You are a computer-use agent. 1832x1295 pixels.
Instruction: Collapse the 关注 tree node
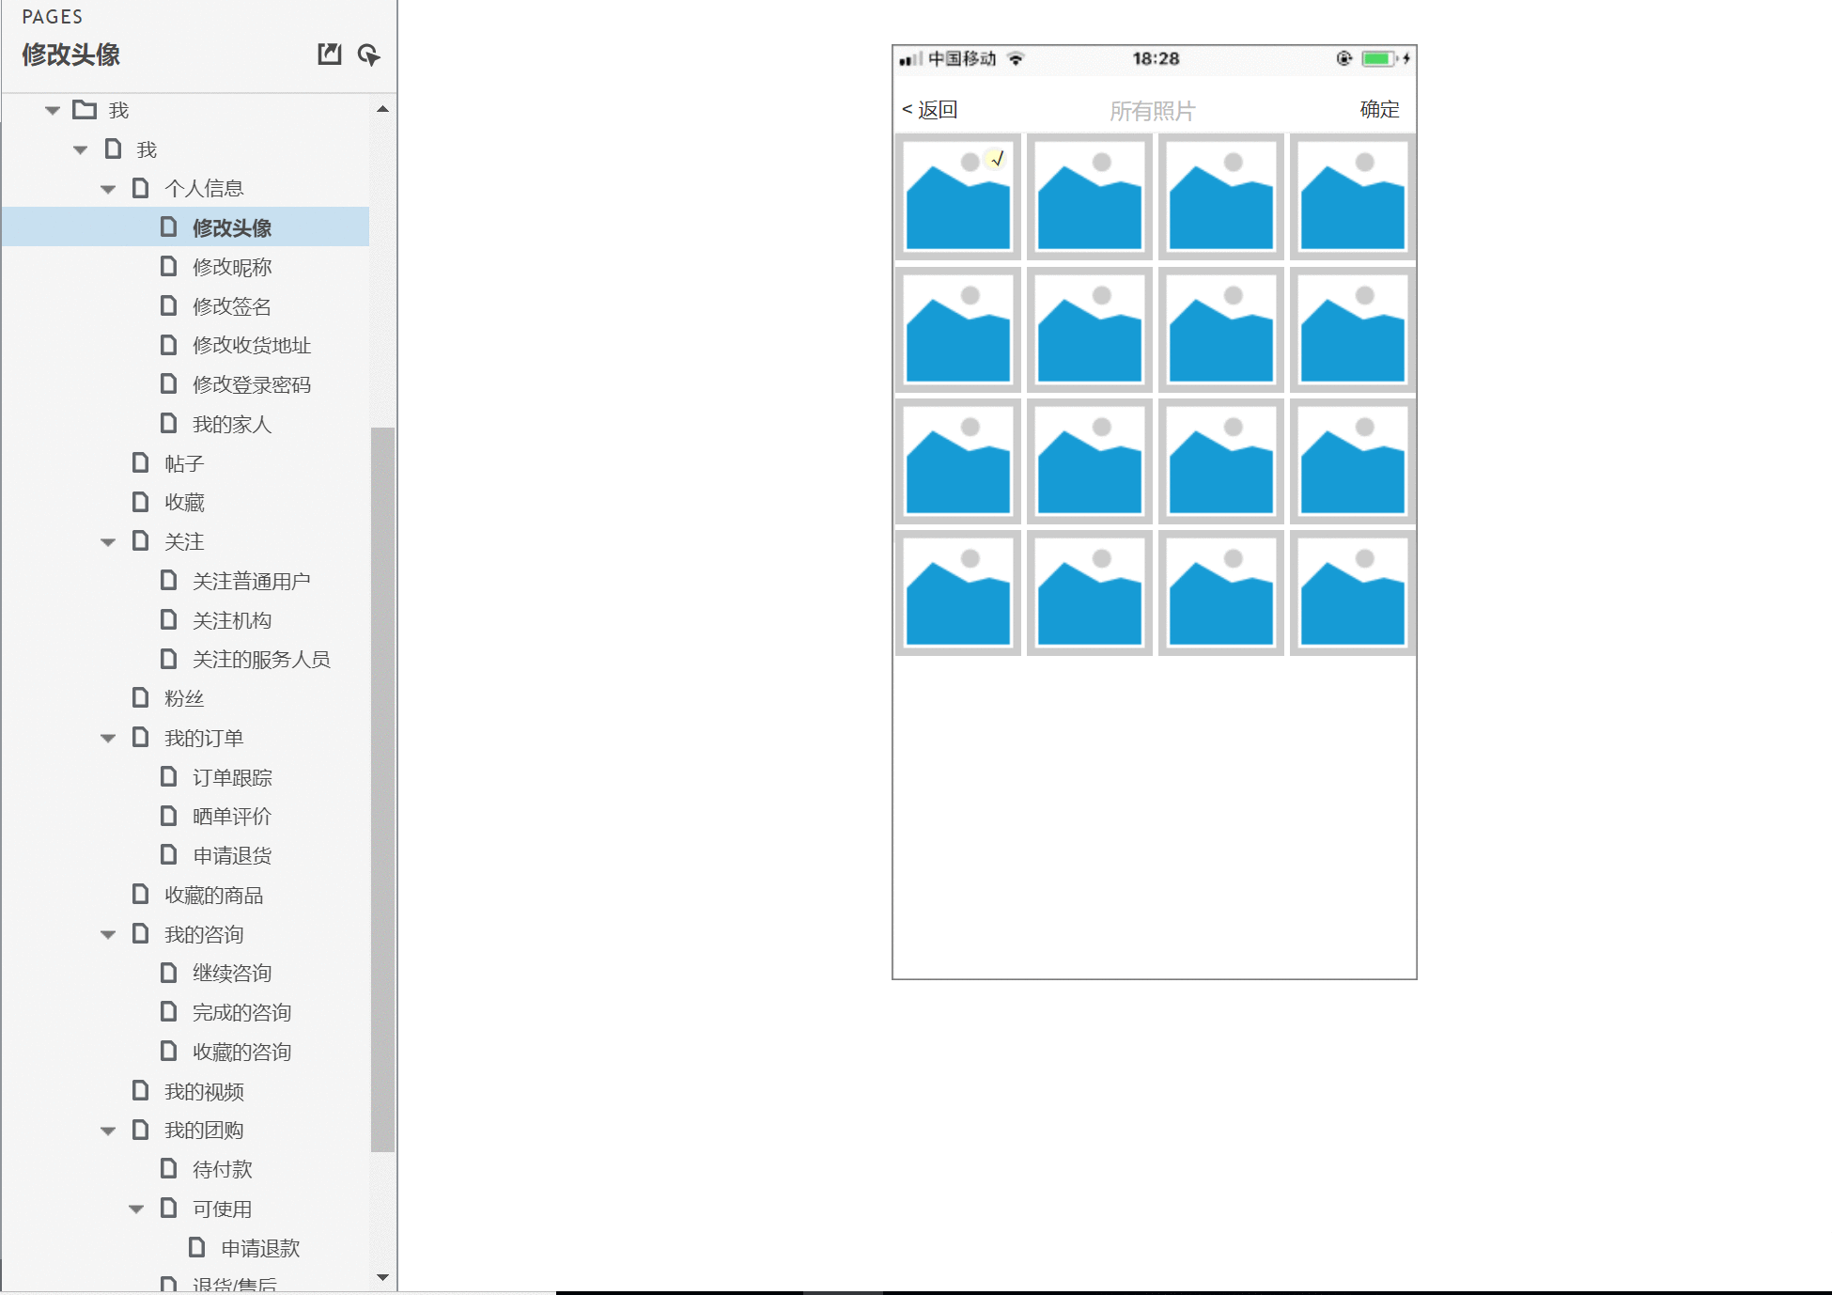click(x=108, y=542)
